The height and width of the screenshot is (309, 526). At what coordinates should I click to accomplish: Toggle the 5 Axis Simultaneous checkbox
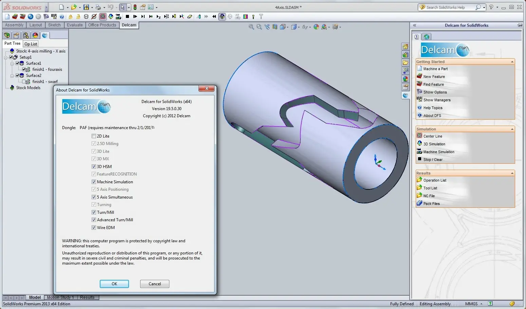(94, 197)
